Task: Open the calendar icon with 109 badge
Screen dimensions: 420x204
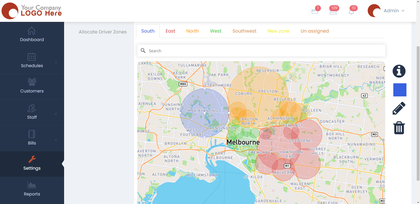Action: point(333,11)
